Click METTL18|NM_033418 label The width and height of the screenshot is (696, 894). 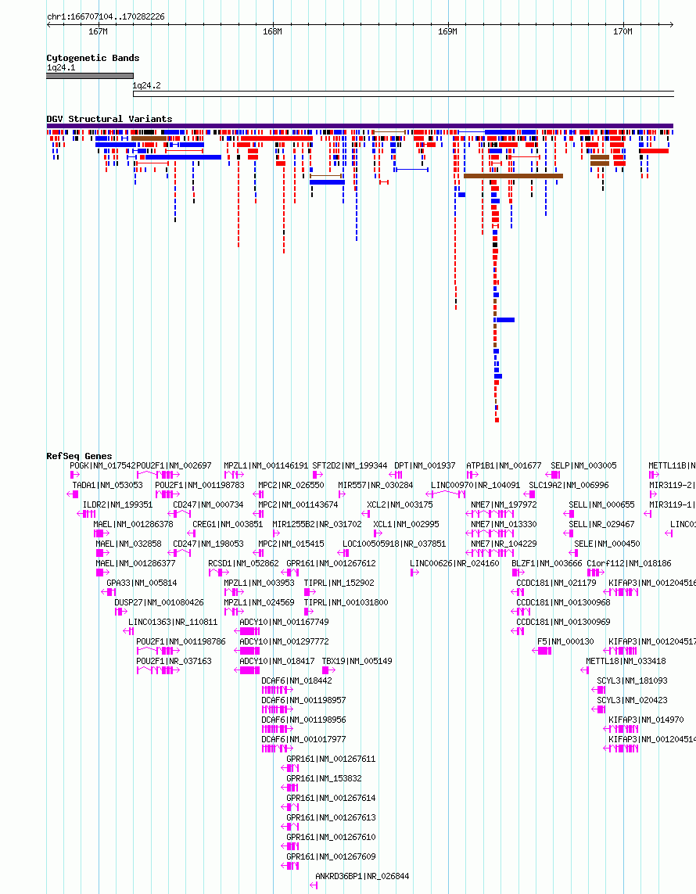pos(626,661)
